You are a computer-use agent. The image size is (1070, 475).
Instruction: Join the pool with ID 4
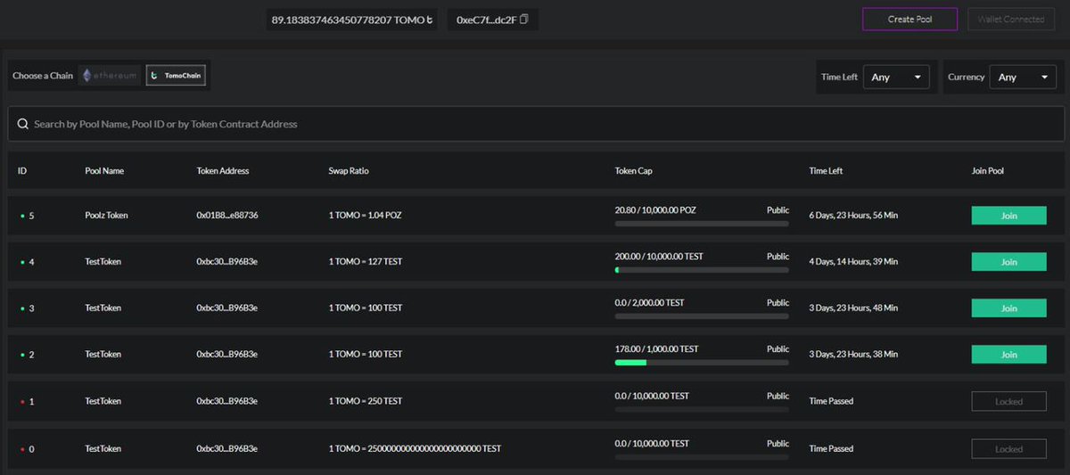click(x=1008, y=262)
